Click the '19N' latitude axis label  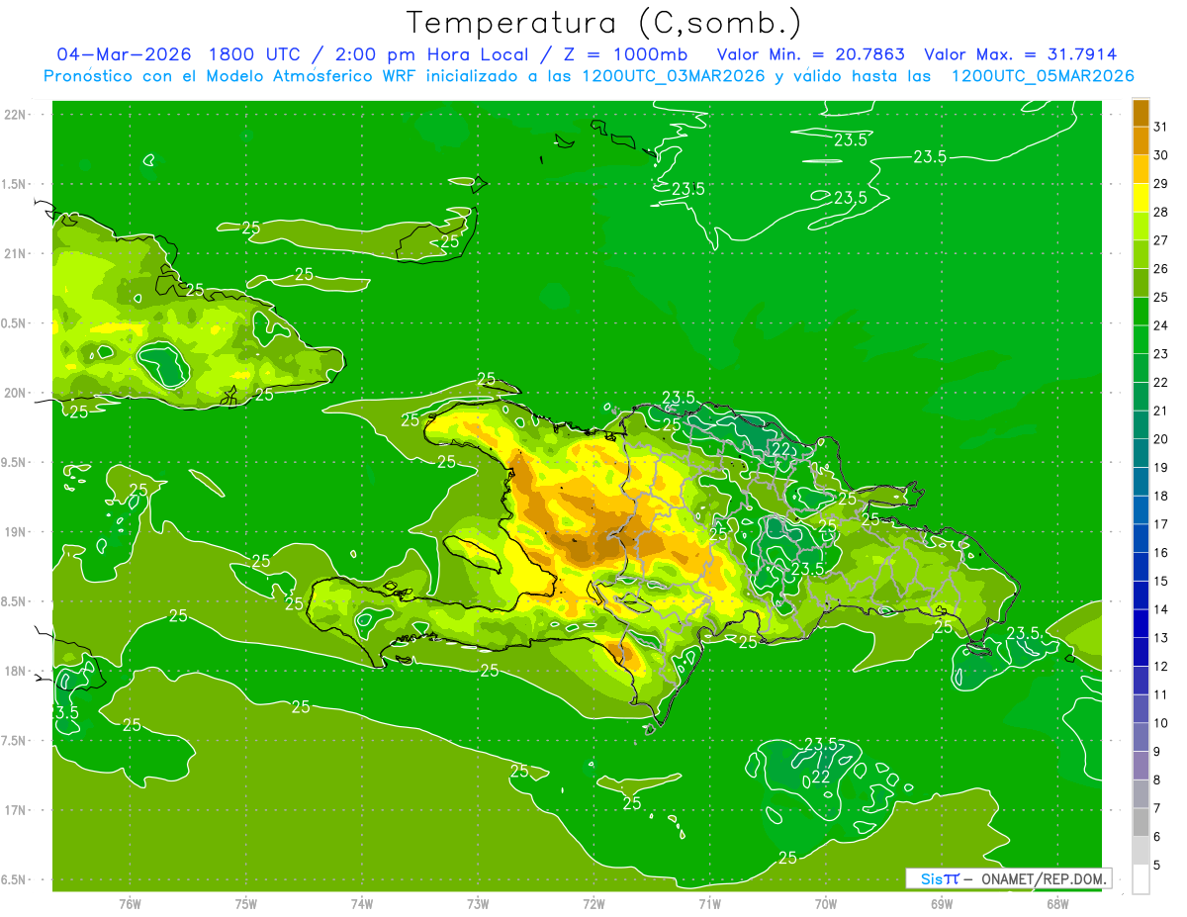15,532
